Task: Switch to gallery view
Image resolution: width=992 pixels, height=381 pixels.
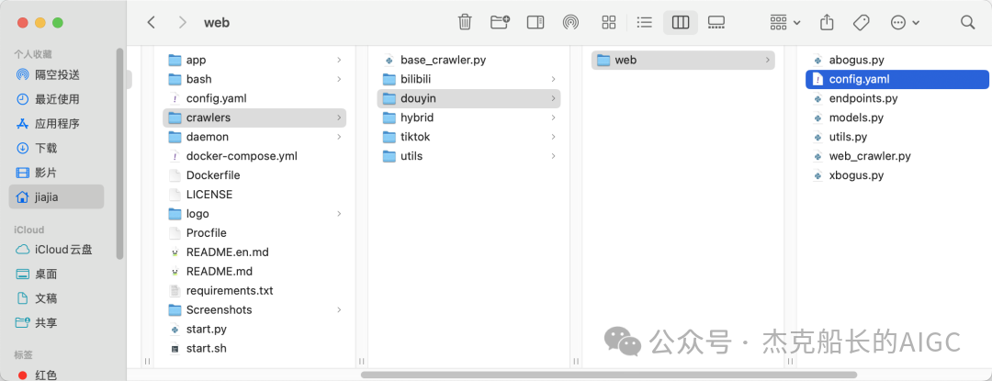Action: (716, 23)
